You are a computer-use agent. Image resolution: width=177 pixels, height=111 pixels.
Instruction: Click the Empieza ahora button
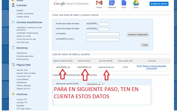159,4
